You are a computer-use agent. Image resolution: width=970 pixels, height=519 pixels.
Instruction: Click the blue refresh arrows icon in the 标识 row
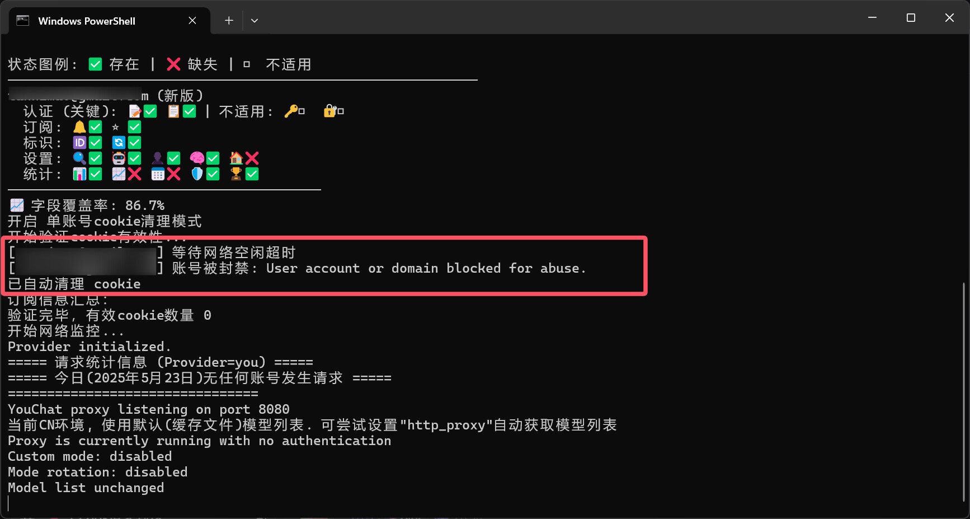tap(119, 143)
